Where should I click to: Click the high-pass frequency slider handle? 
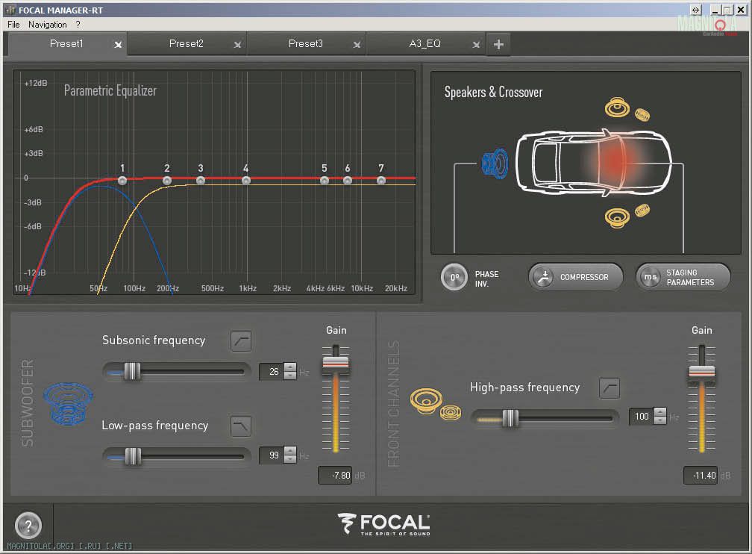[x=510, y=418]
